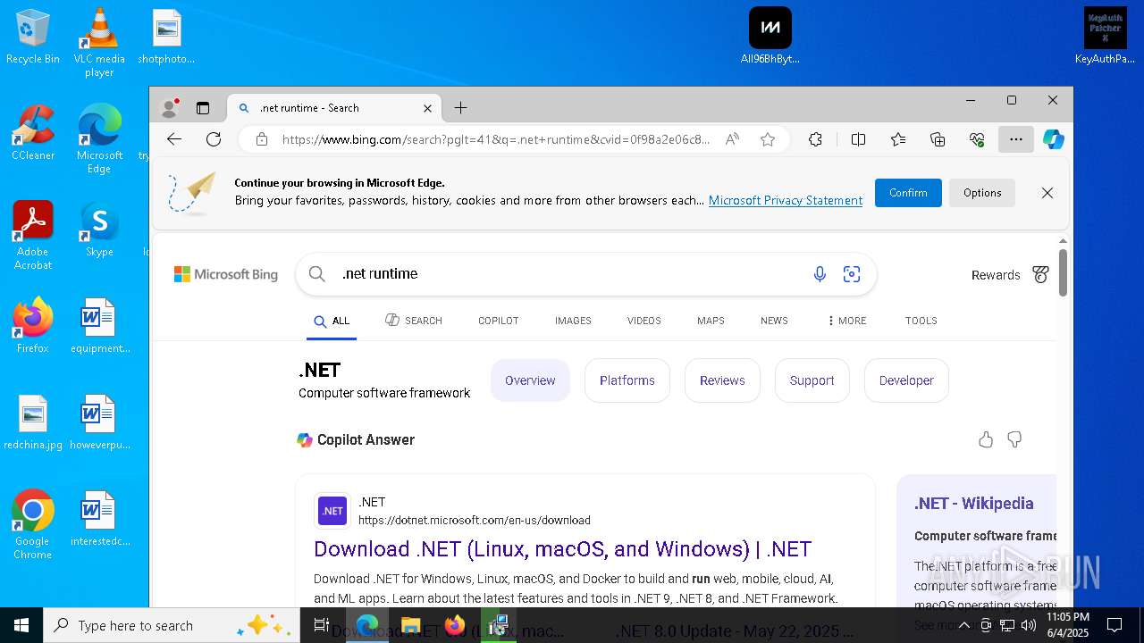
Task: Switch to the COPILOT tab
Action: coord(499,321)
